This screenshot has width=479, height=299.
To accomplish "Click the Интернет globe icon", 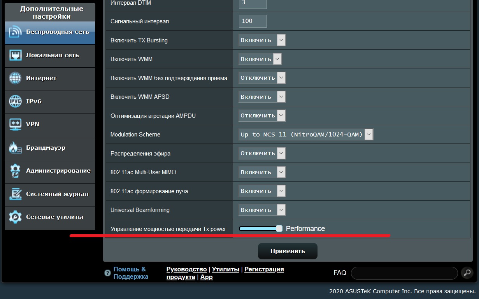I will tap(15, 78).
